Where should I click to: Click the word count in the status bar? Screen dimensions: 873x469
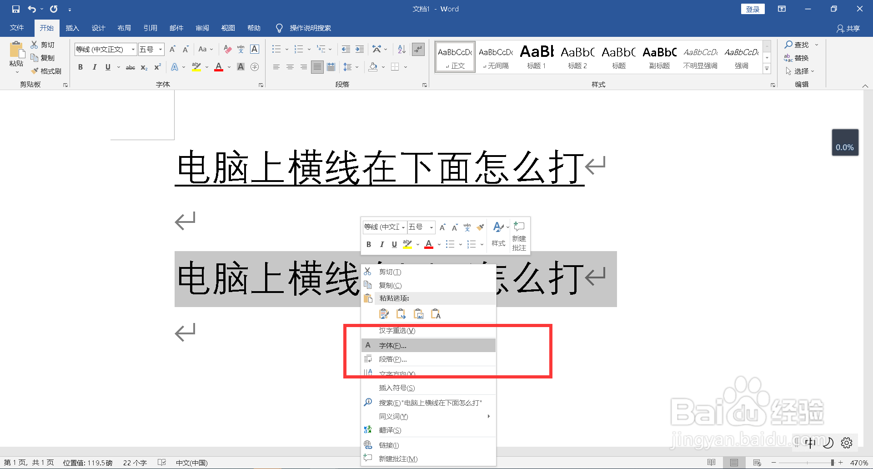coord(135,462)
